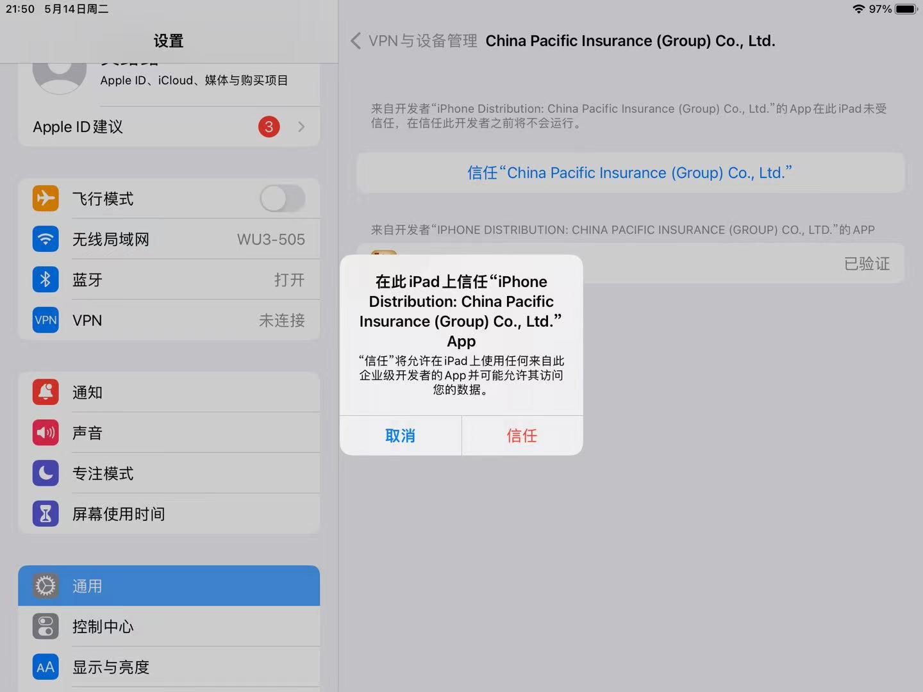Click the red Notifications bell icon
The width and height of the screenshot is (923, 692).
pos(46,392)
